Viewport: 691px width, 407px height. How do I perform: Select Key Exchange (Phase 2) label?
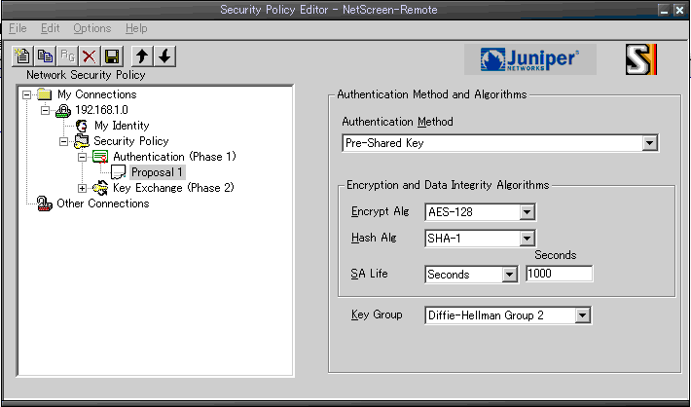pyautogui.click(x=173, y=188)
